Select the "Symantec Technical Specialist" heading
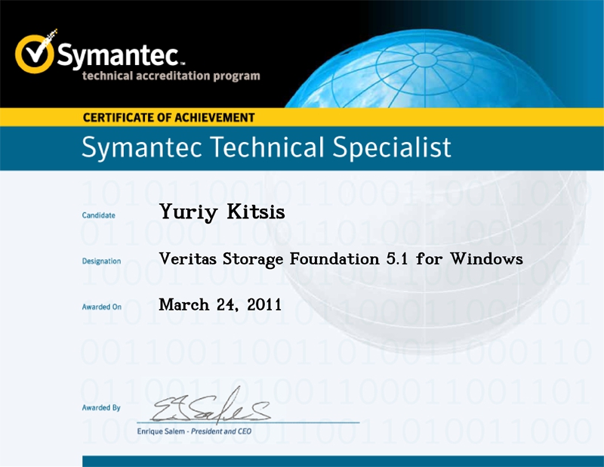 point(267,147)
